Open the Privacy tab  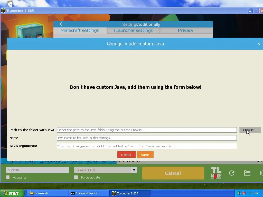tap(186, 30)
